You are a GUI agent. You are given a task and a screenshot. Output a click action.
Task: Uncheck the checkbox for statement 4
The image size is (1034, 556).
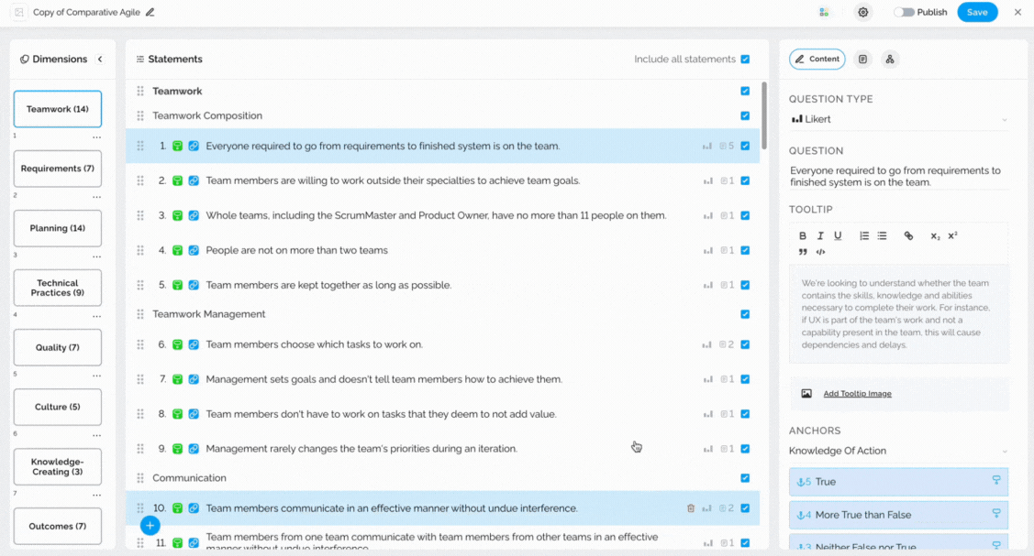point(745,250)
